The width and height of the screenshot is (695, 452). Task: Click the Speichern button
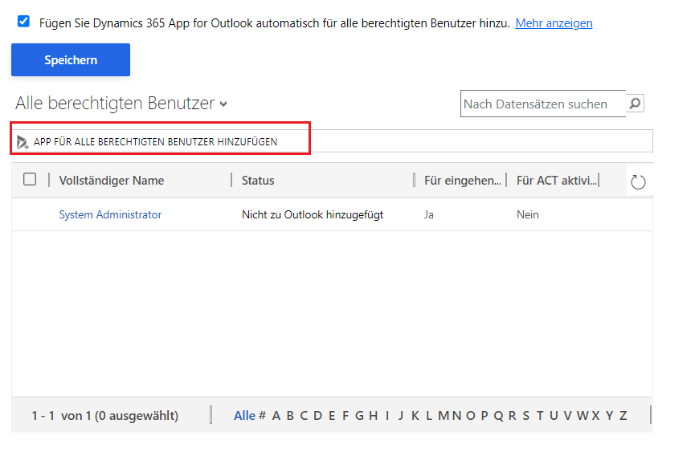pyautogui.click(x=71, y=59)
